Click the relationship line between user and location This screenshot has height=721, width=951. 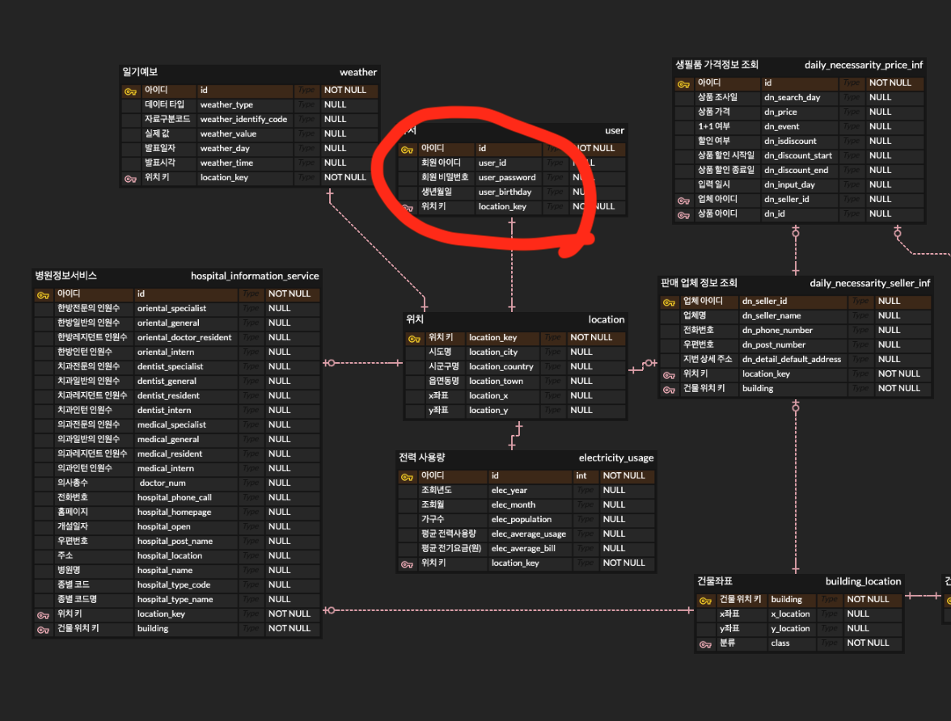tap(512, 265)
